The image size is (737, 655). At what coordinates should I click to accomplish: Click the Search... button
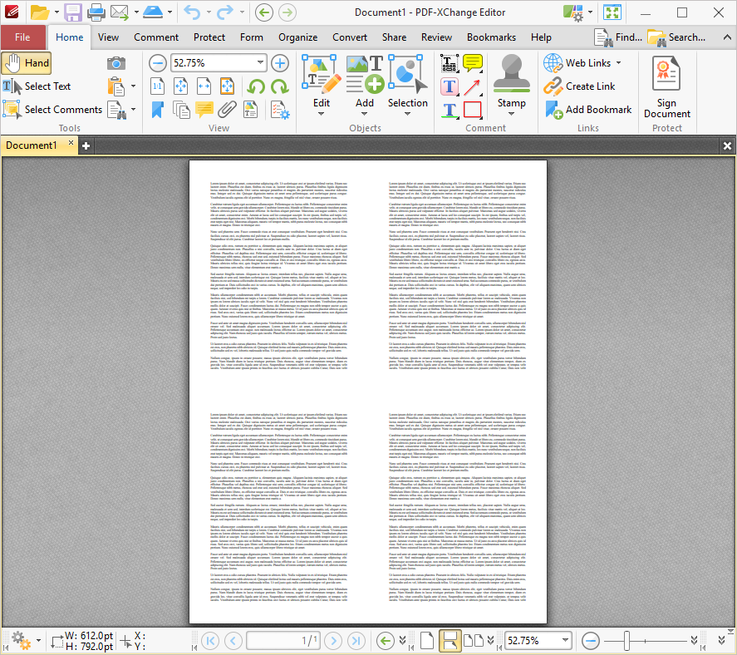pyautogui.click(x=676, y=37)
